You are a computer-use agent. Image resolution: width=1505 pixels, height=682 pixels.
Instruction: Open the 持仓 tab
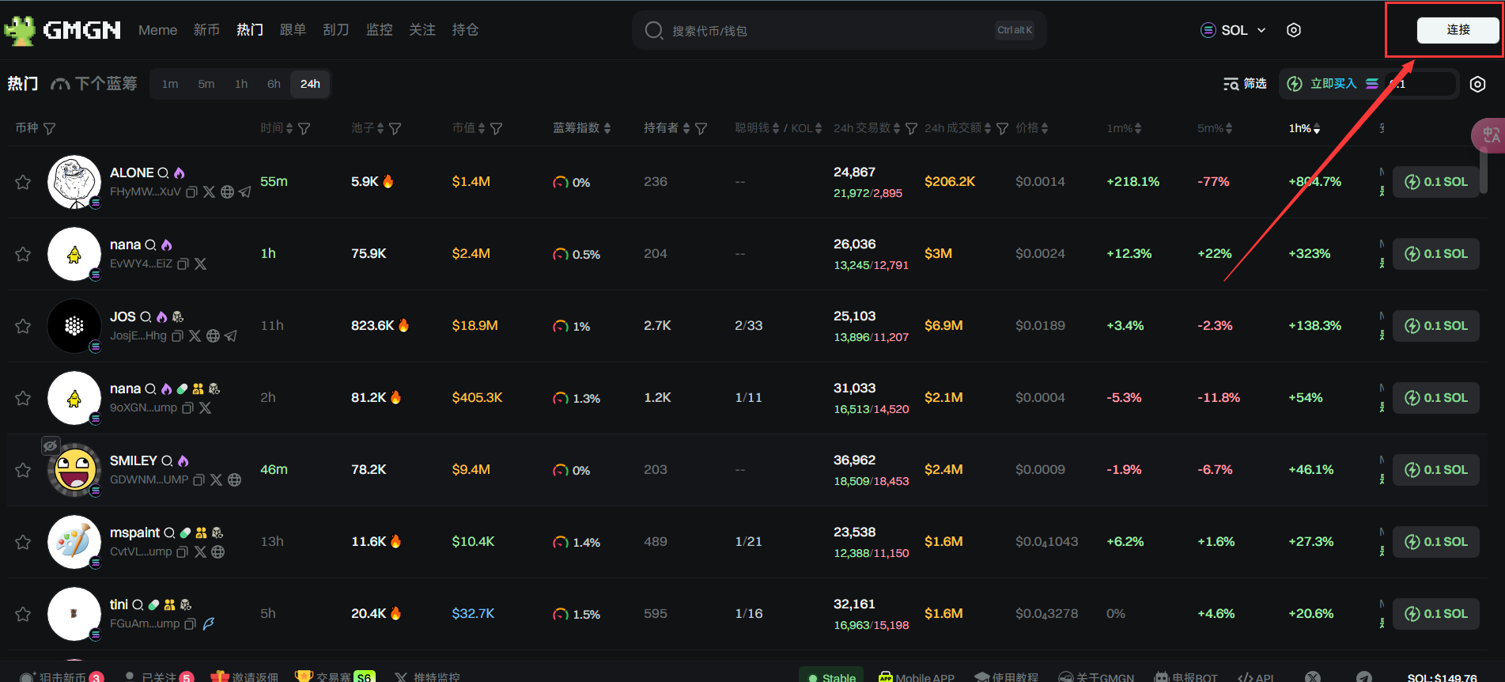click(x=465, y=30)
